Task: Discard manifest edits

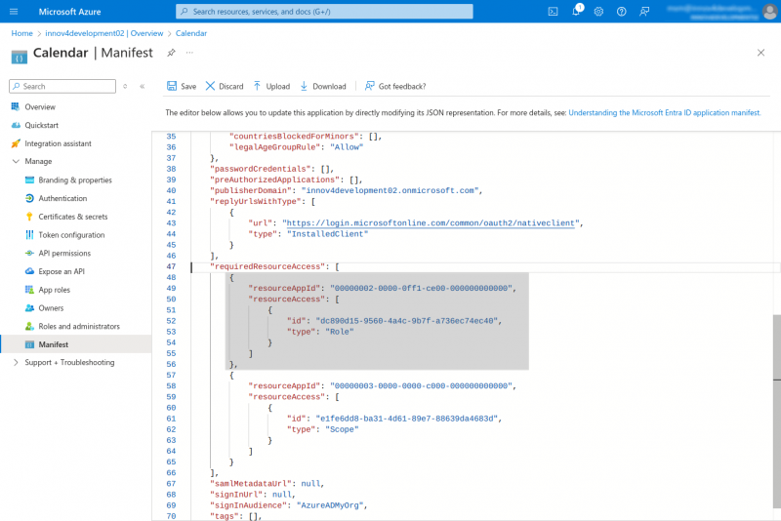Action: pos(225,86)
